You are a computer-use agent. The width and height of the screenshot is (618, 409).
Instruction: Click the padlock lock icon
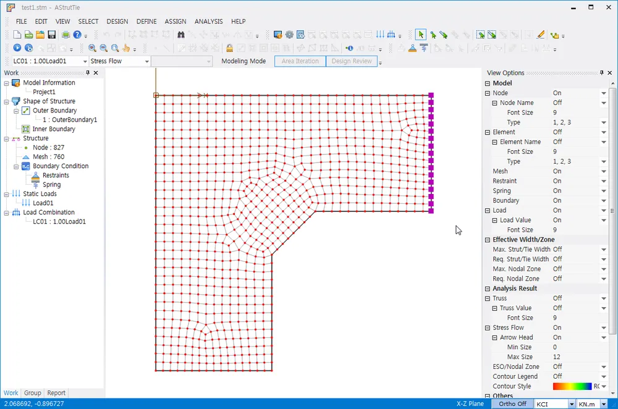click(x=229, y=48)
